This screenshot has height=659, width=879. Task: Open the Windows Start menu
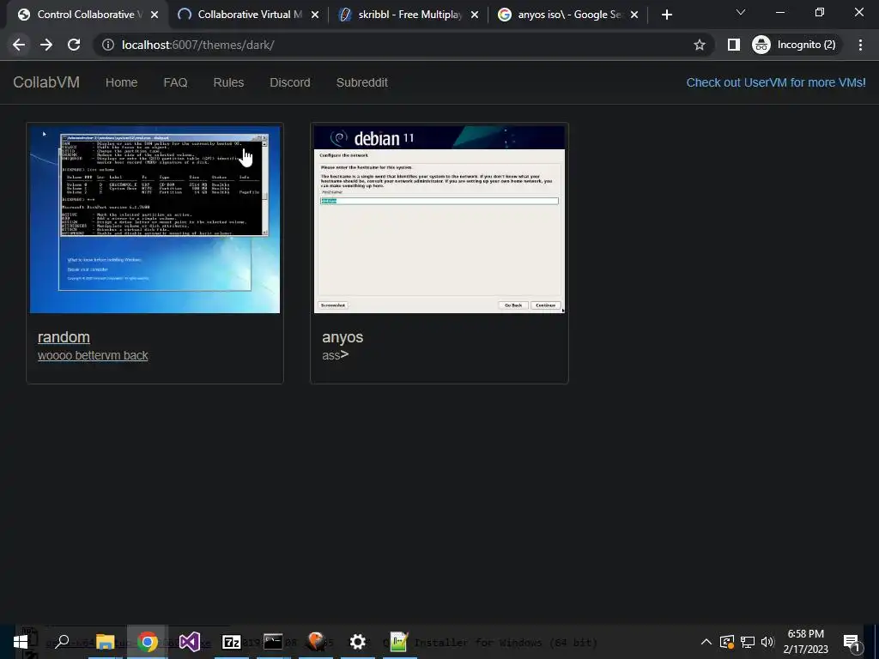pyautogui.click(x=21, y=642)
